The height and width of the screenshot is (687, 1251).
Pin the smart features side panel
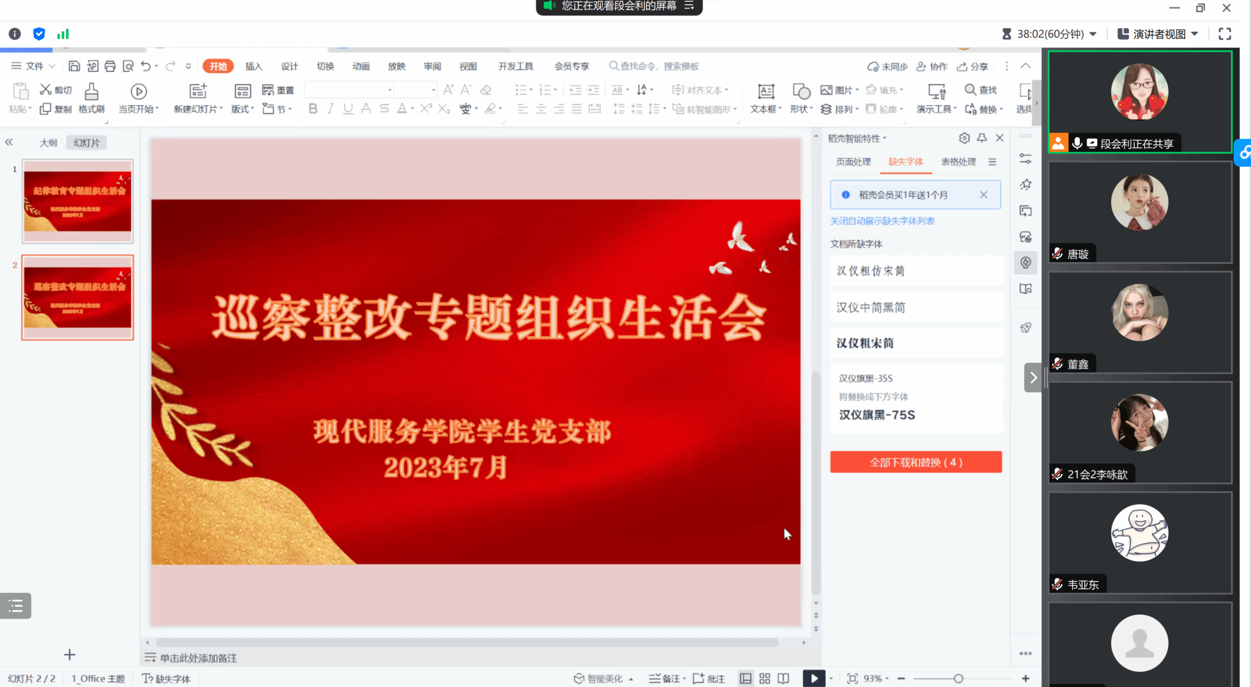(982, 138)
